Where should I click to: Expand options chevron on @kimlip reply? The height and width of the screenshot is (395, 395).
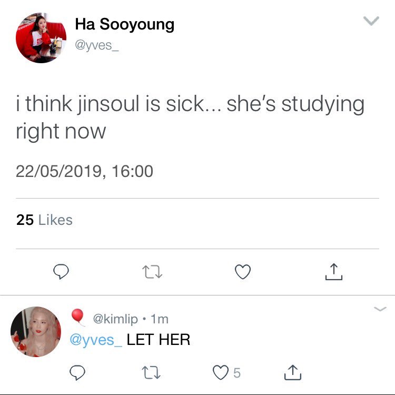click(380, 309)
